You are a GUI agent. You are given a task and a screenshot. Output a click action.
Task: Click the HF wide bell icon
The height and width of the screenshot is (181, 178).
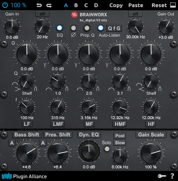139,85
